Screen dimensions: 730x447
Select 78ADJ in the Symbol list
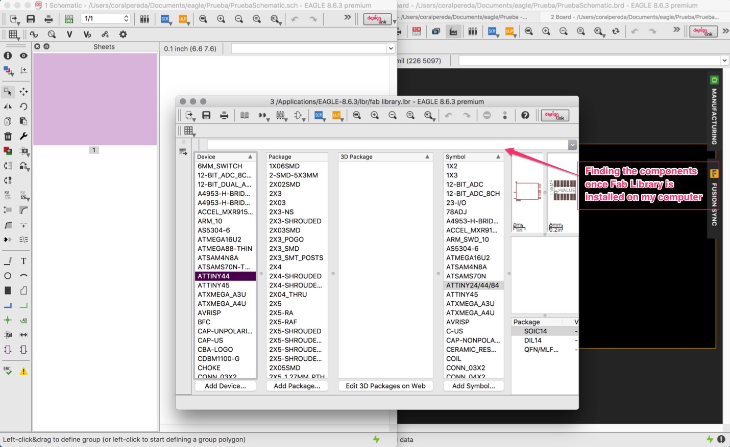click(x=473, y=212)
